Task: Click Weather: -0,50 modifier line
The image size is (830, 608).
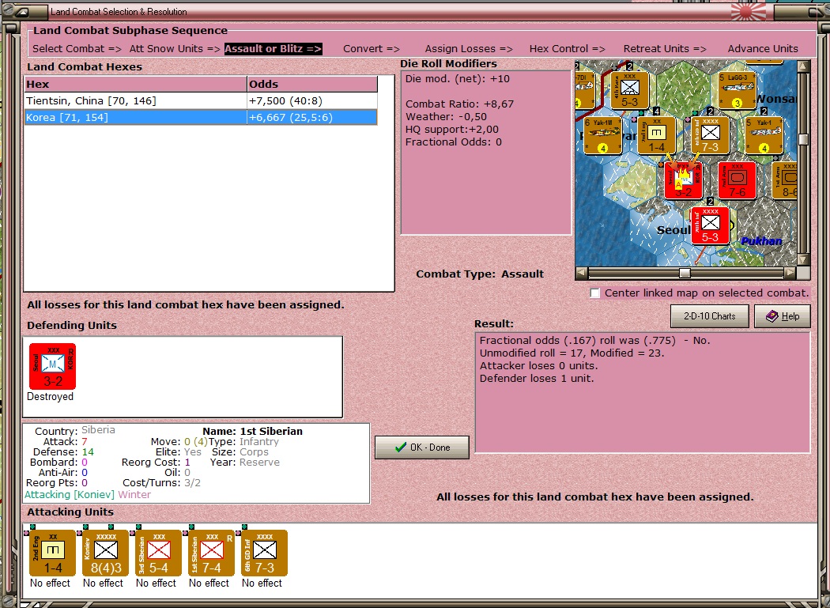Action: [446, 117]
